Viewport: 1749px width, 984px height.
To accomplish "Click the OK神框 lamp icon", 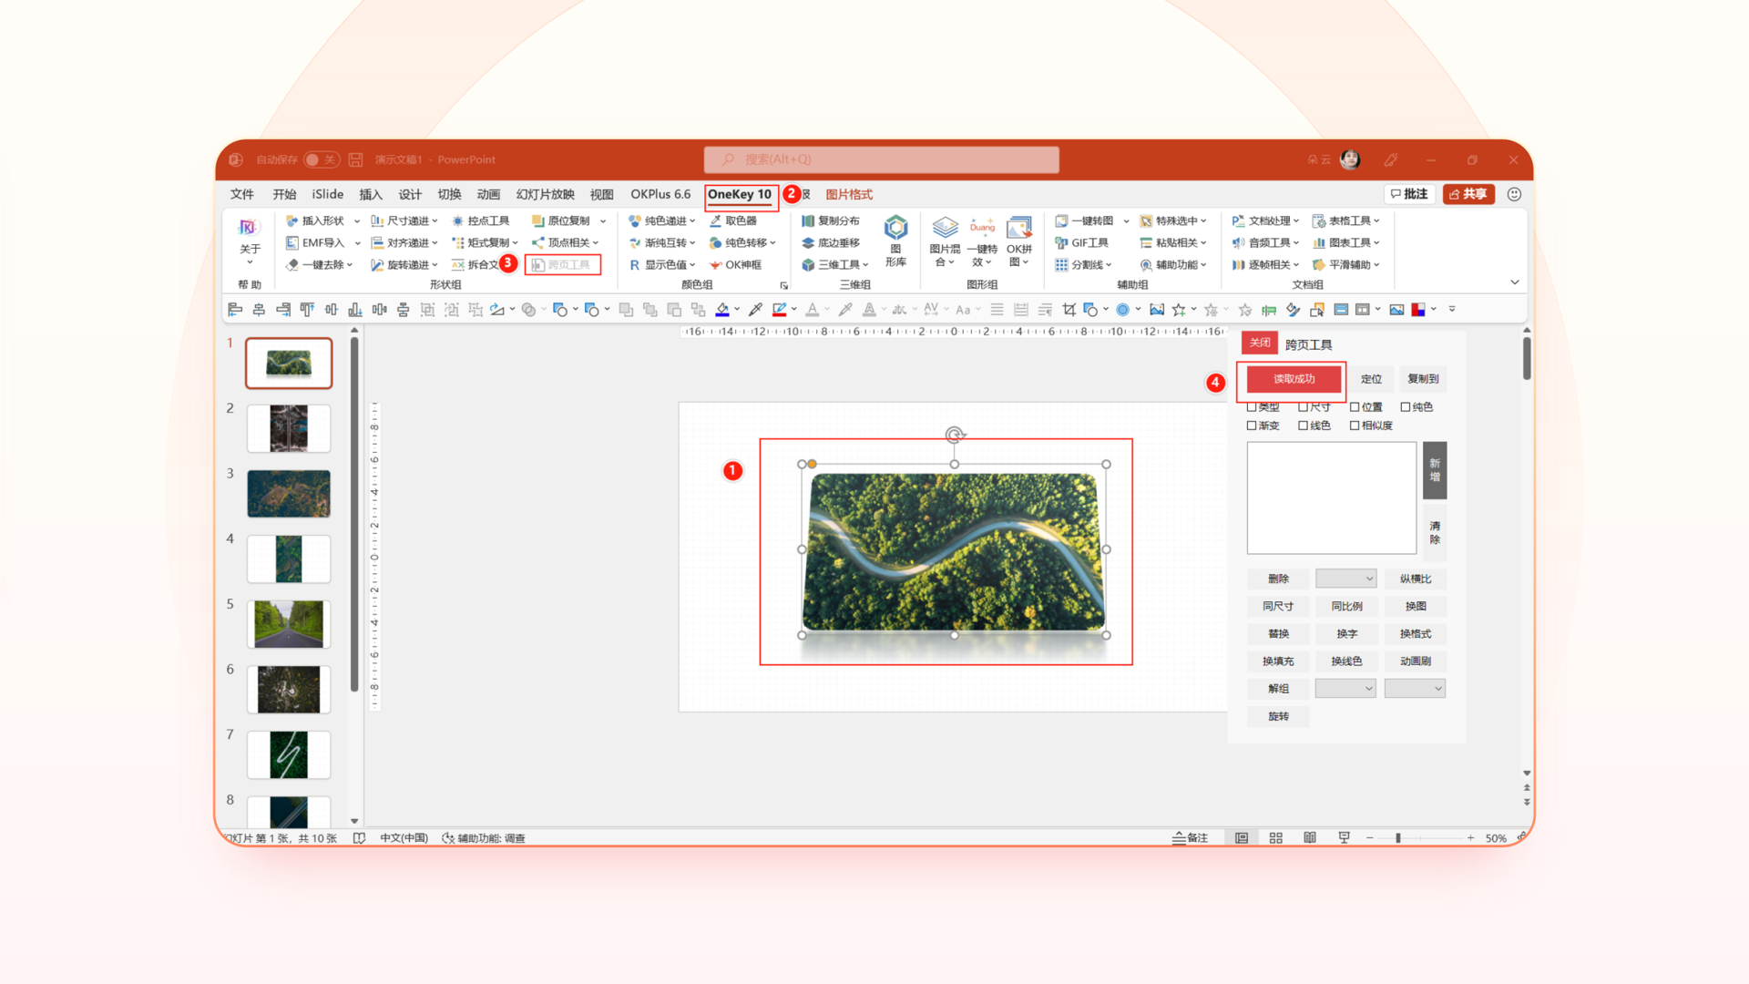I will tap(716, 265).
